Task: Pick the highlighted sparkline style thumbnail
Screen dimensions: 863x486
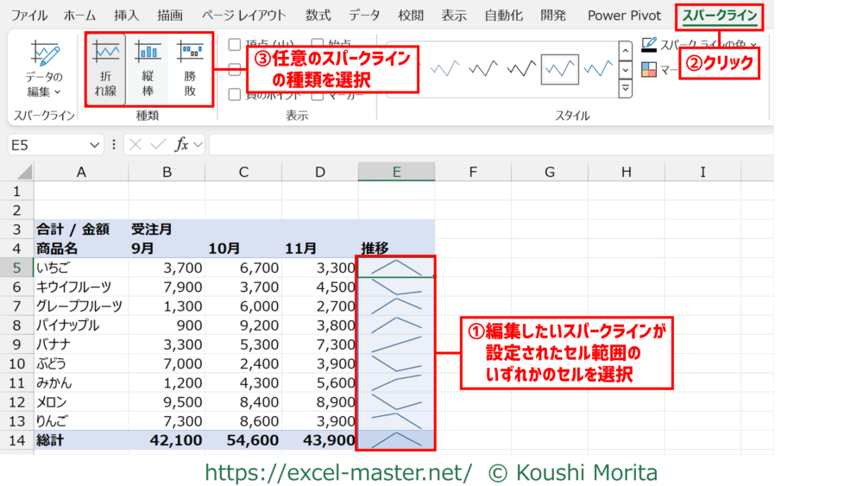Action: point(559,68)
